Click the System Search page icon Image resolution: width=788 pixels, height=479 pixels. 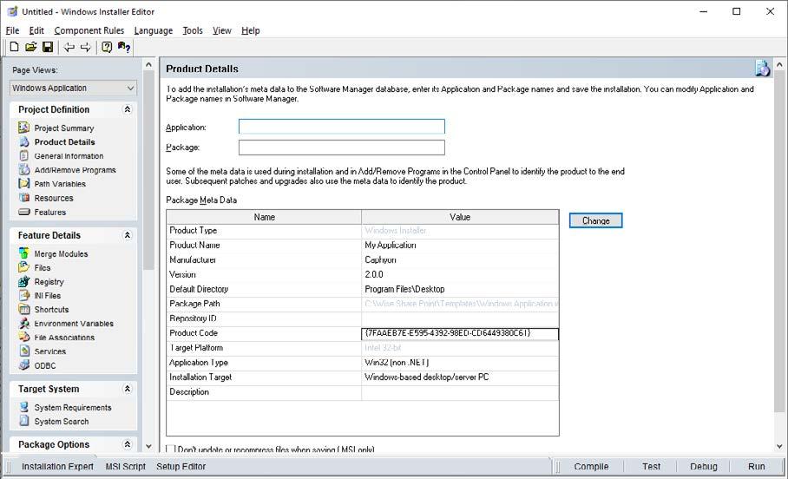tap(23, 421)
